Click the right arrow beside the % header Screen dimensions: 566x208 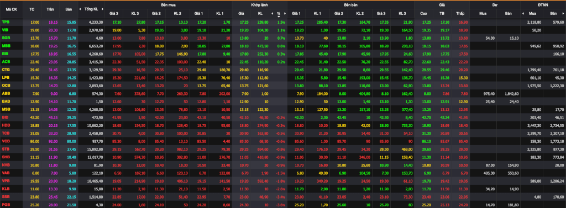pyautogui.click(x=285, y=13)
